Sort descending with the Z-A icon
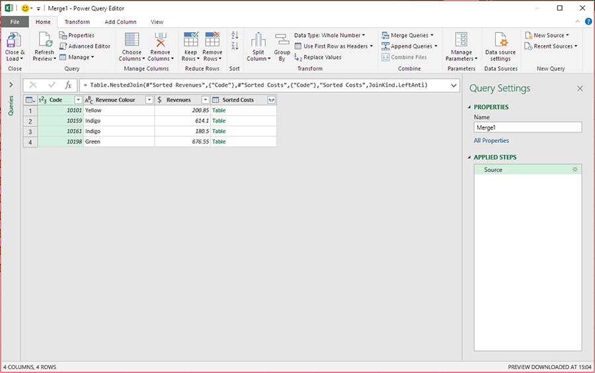This screenshot has width=595, height=373. tap(235, 46)
